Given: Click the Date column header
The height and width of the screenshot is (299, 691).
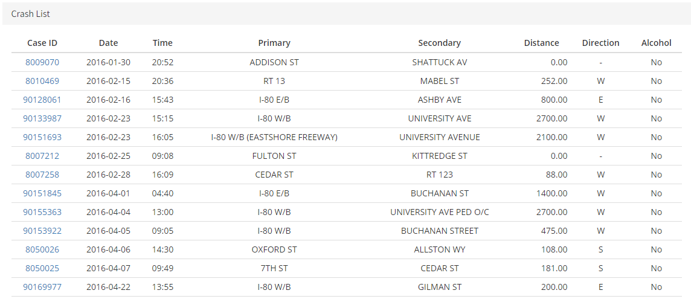Looking at the screenshot, I should (x=109, y=43).
